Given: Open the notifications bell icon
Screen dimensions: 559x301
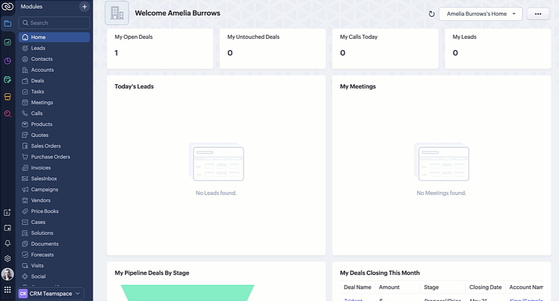Looking at the screenshot, I should (8, 243).
